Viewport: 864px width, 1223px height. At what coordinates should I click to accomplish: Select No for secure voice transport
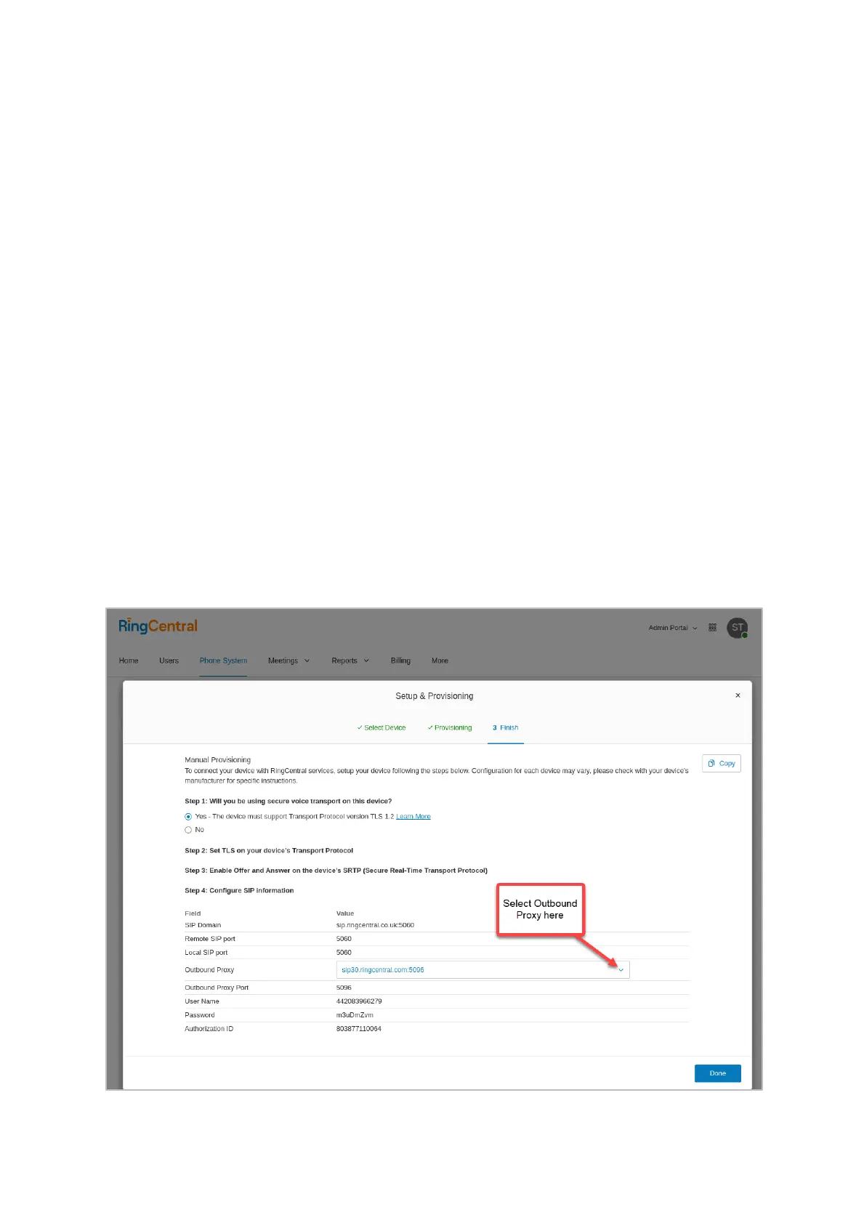pos(188,830)
